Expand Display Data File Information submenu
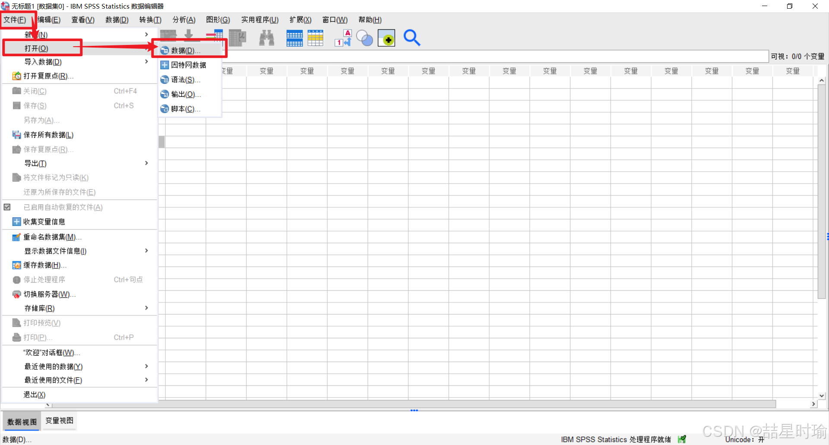Screen dimensions: 829x445 point(147,251)
